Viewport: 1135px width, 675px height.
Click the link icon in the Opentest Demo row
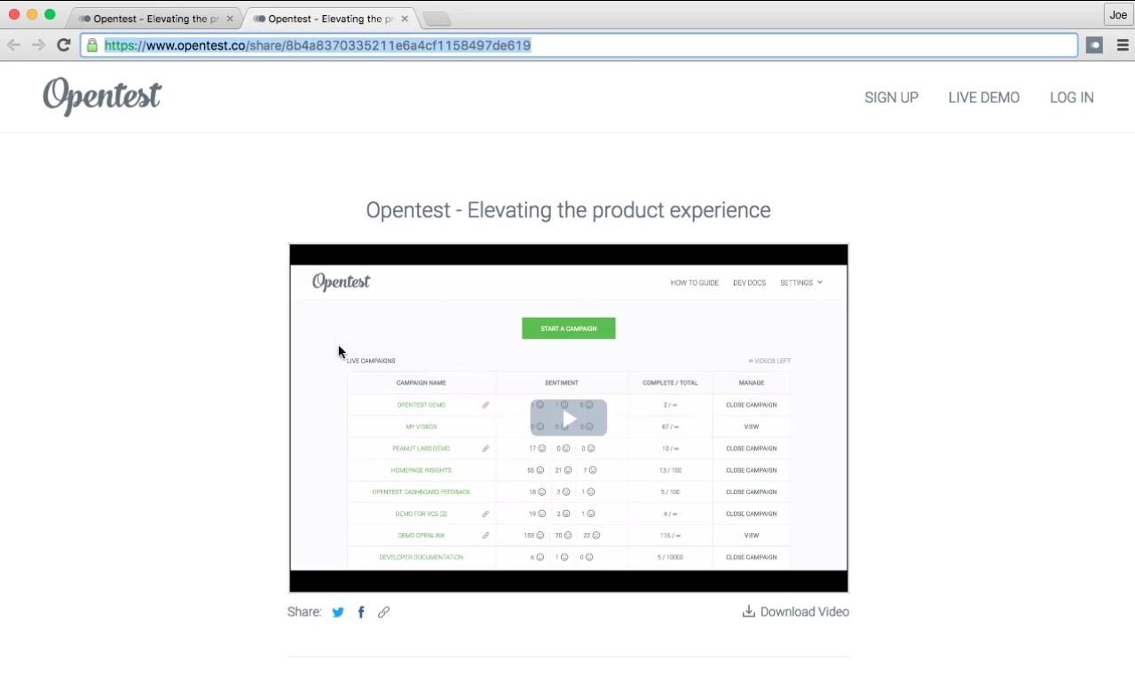pyautogui.click(x=485, y=405)
